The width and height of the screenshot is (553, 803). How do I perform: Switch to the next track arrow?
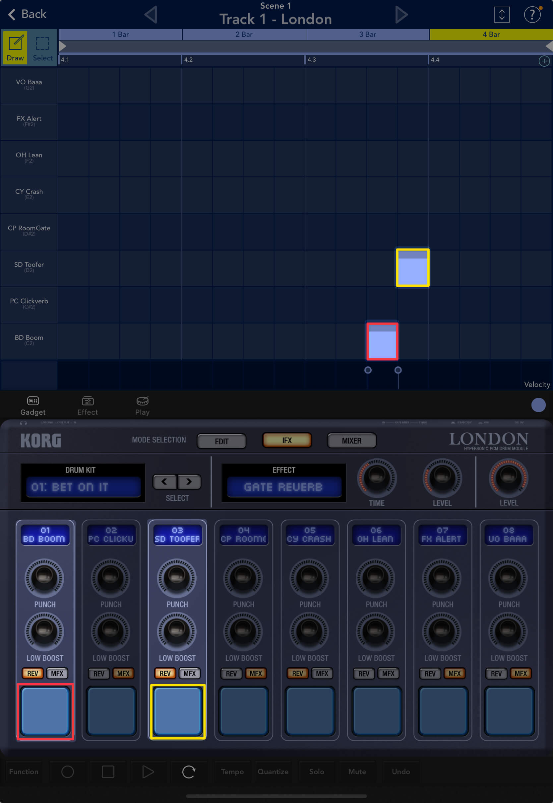tap(401, 15)
